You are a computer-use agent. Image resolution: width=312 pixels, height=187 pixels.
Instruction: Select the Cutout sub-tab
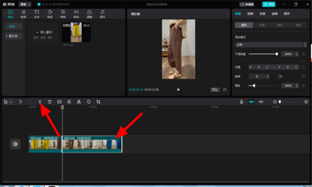262,25
